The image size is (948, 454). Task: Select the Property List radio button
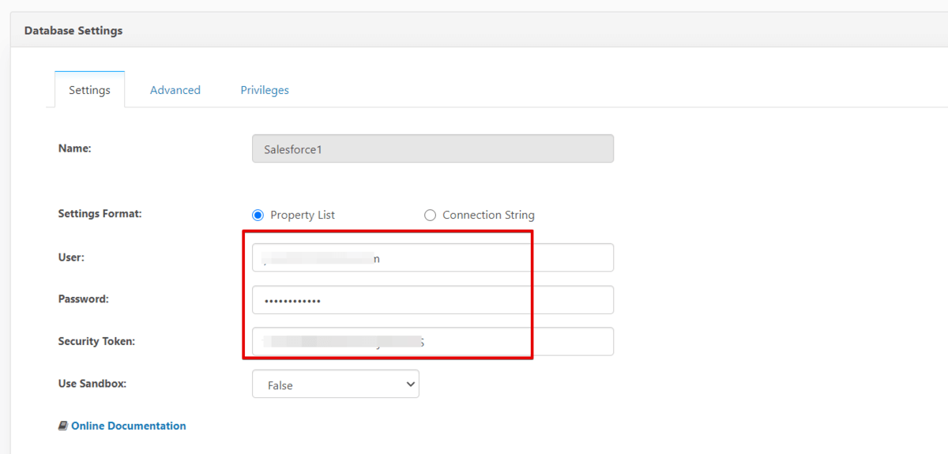coord(258,215)
